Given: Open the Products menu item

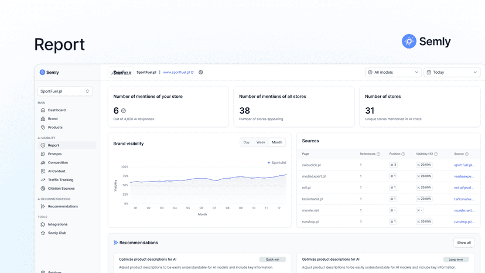Looking at the screenshot, I should point(67,127).
